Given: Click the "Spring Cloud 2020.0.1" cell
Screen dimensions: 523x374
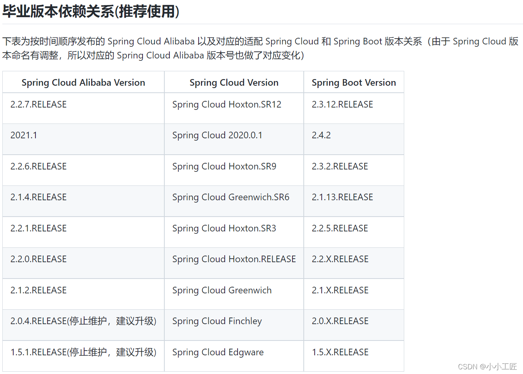Looking at the screenshot, I should click(234, 139).
